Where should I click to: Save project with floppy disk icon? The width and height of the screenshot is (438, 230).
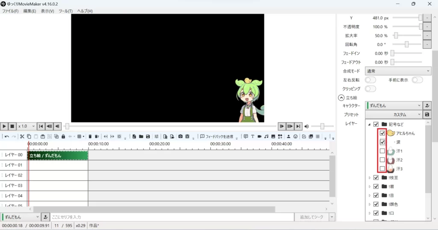[x=148, y=137]
